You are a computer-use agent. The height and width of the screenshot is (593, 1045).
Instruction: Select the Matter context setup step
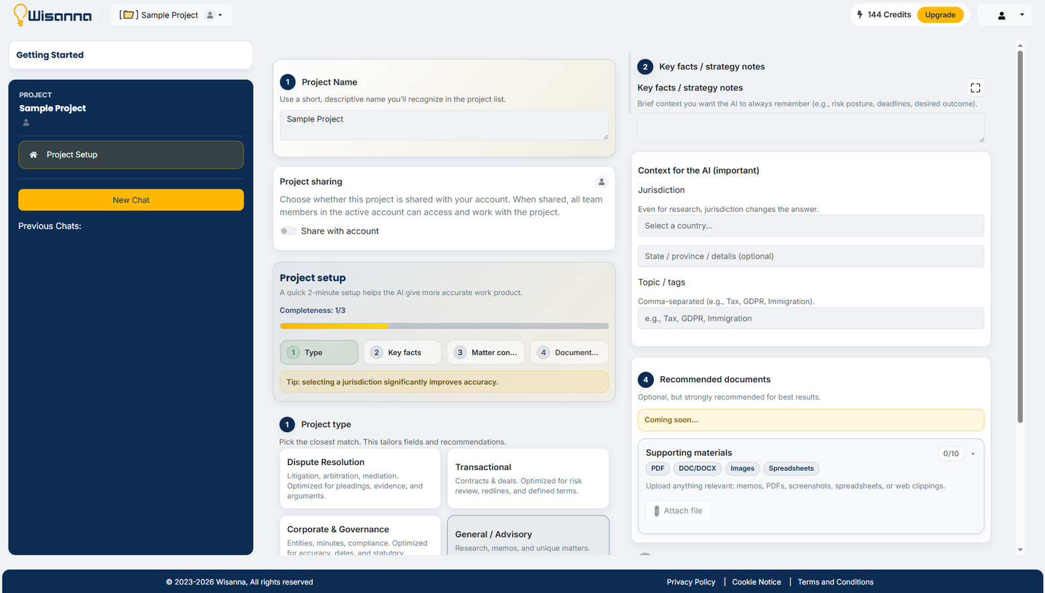tap(485, 352)
